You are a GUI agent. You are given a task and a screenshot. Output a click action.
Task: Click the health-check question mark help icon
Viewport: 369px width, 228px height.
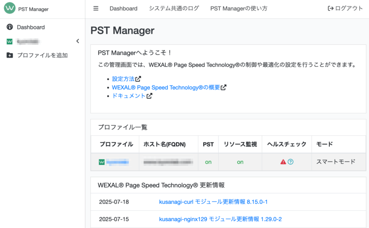pos(291,162)
